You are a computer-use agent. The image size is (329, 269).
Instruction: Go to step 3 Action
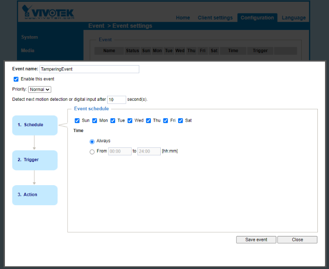[35, 195]
